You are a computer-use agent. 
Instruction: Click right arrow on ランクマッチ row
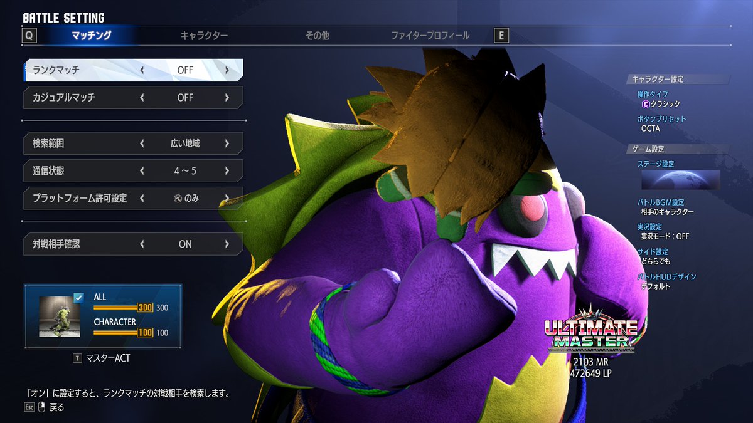pos(227,70)
